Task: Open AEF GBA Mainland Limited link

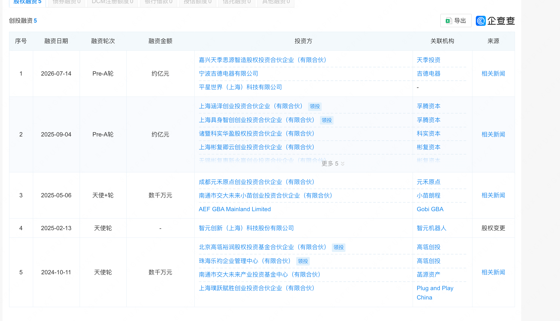Action: (x=235, y=209)
